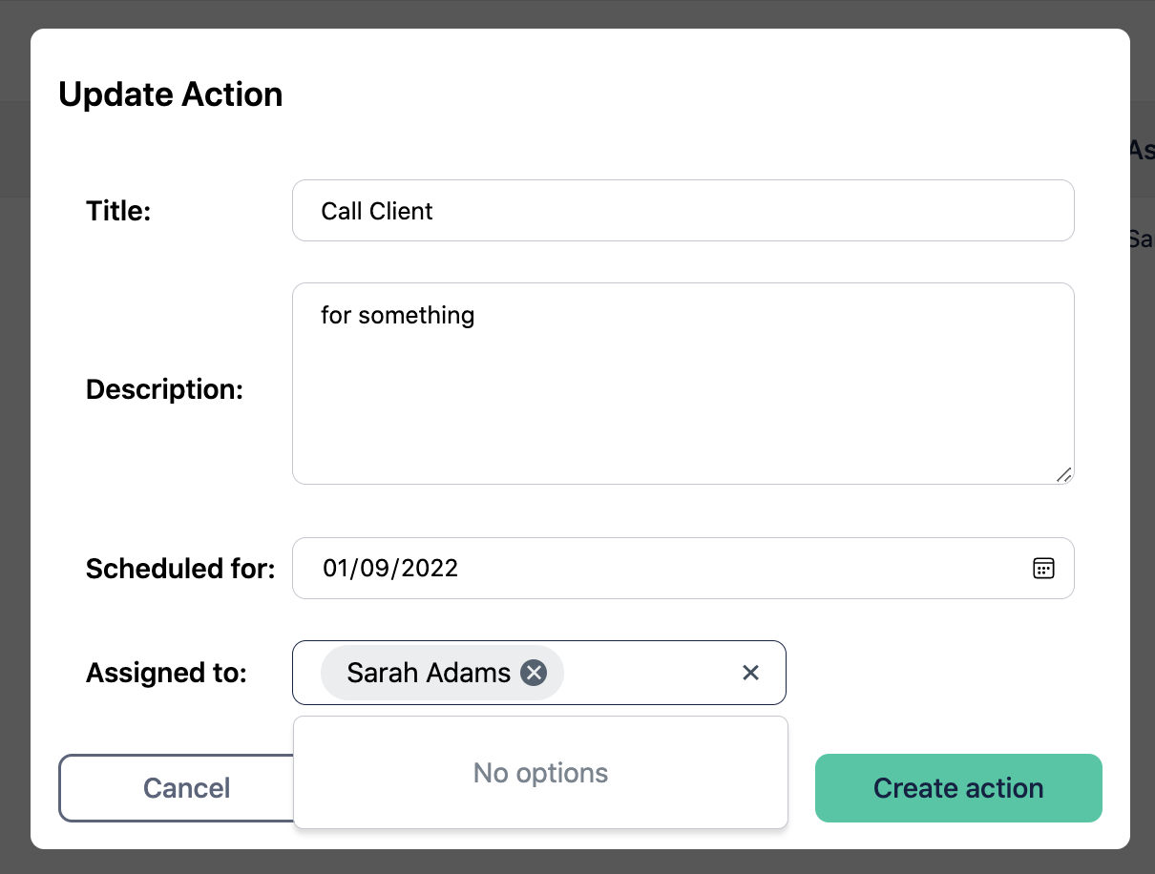Viewport: 1155px width, 874px height.
Task: Select the '01' segment of the date
Action: tap(335, 569)
